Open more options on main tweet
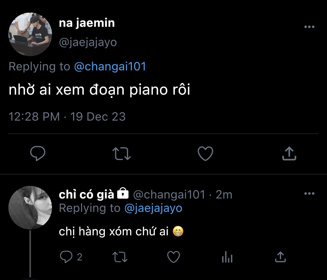327x280 pixels. point(309,27)
